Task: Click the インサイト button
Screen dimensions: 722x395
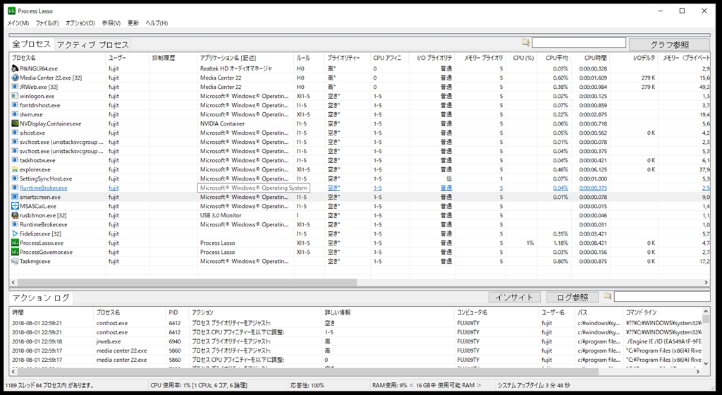Action: 514,298
